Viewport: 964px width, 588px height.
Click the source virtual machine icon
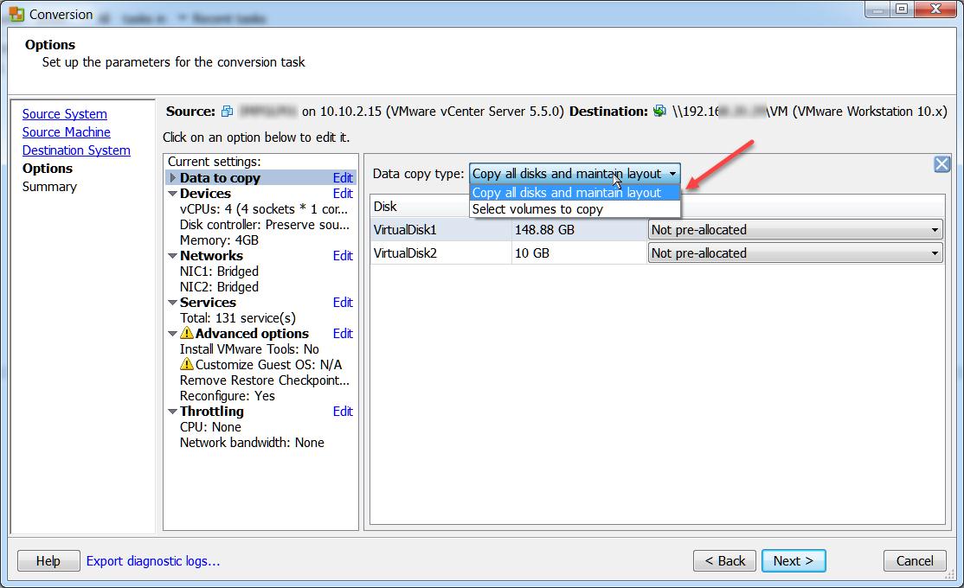227,112
